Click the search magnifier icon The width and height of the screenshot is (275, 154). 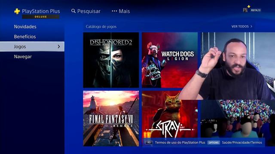pos(73,11)
